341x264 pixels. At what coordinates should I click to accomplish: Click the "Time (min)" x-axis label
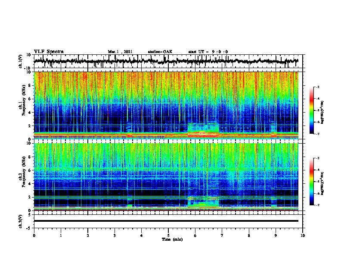(x=172, y=239)
